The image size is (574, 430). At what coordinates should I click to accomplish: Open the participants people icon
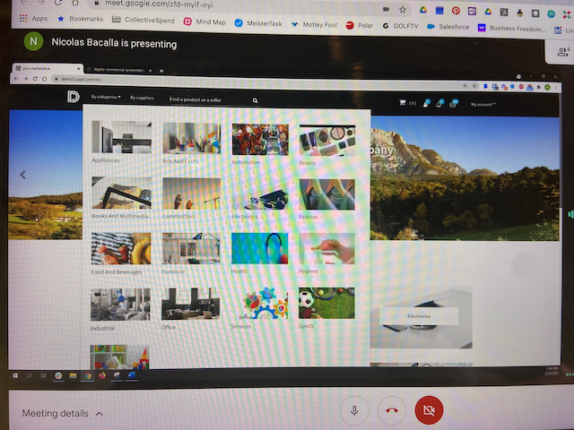(561, 53)
